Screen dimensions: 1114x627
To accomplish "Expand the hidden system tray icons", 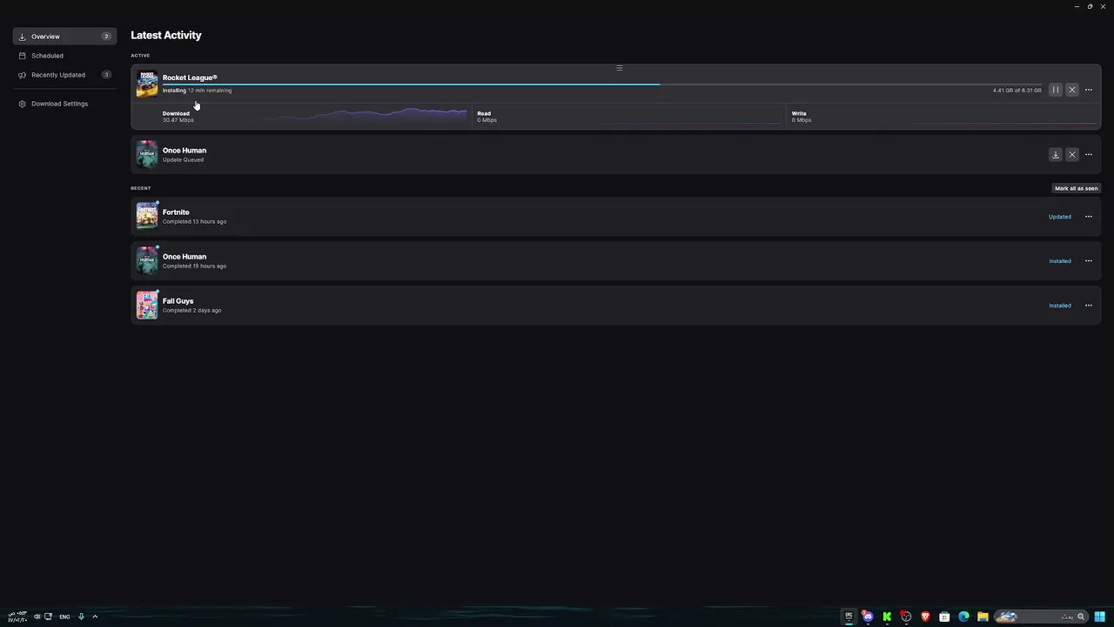I will tap(95, 617).
